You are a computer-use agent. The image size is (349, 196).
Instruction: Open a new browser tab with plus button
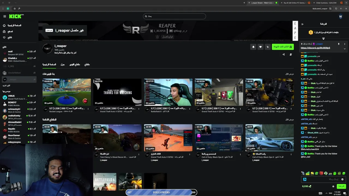point(244,3)
